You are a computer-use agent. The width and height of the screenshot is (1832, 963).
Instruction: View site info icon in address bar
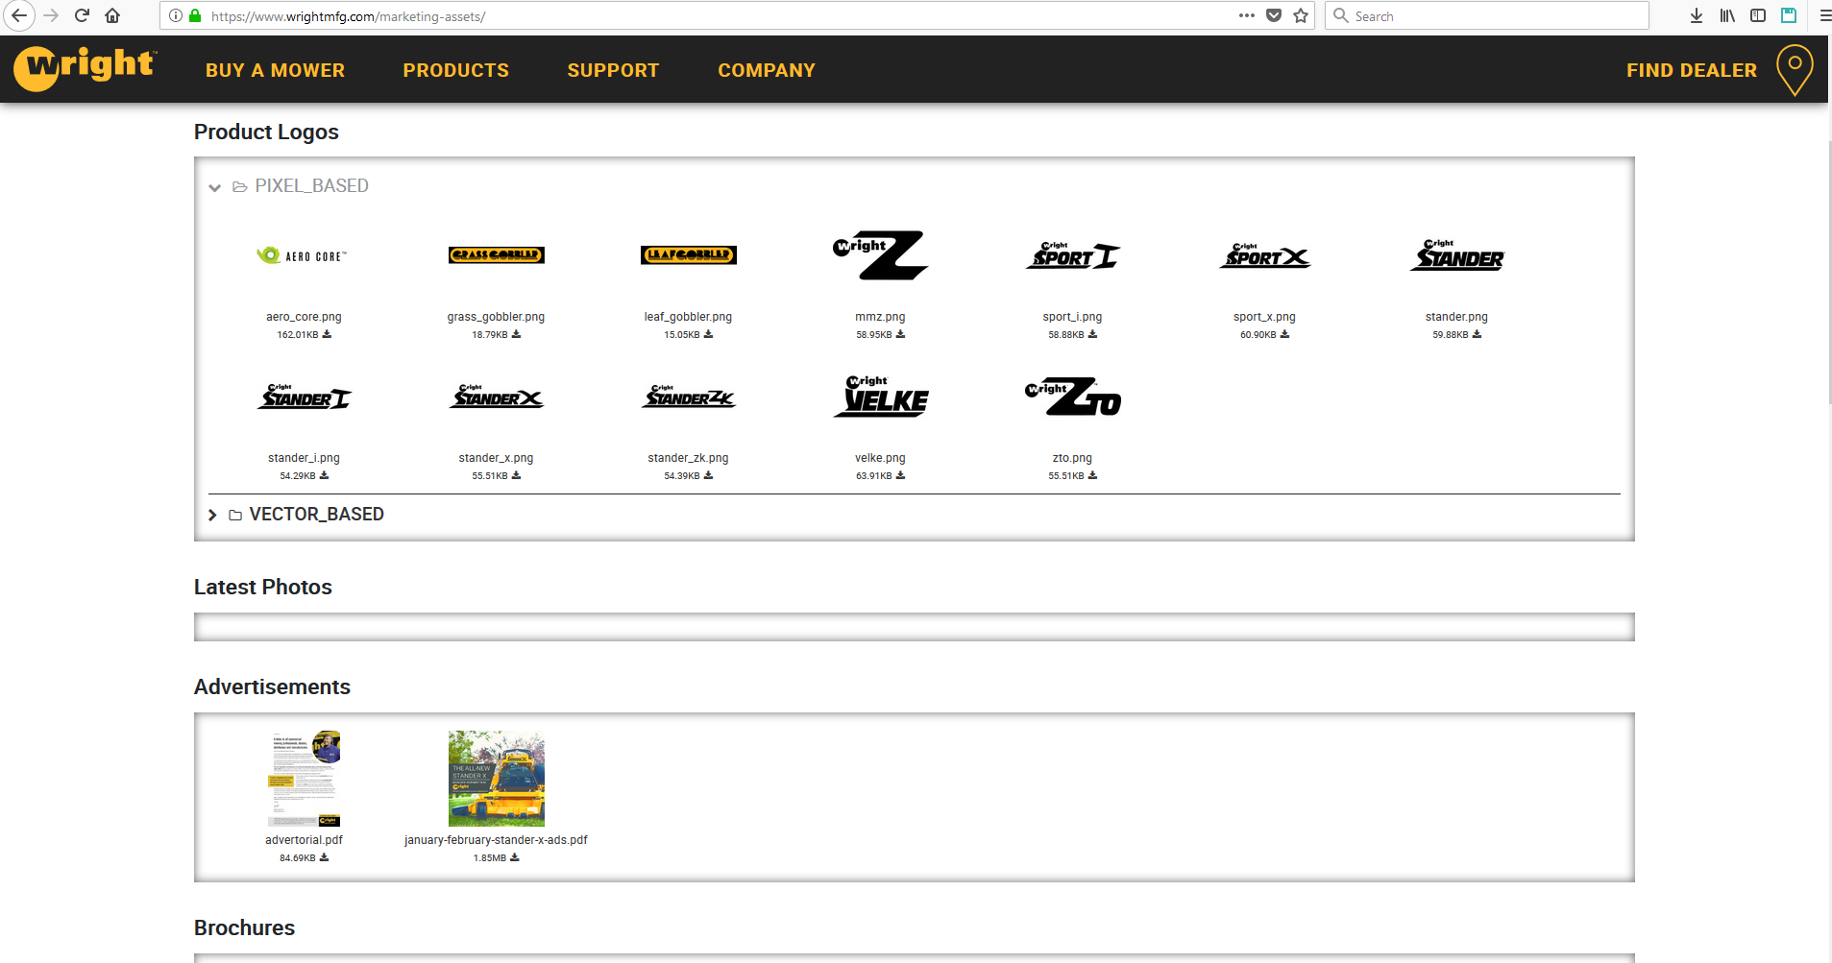[x=176, y=15]
